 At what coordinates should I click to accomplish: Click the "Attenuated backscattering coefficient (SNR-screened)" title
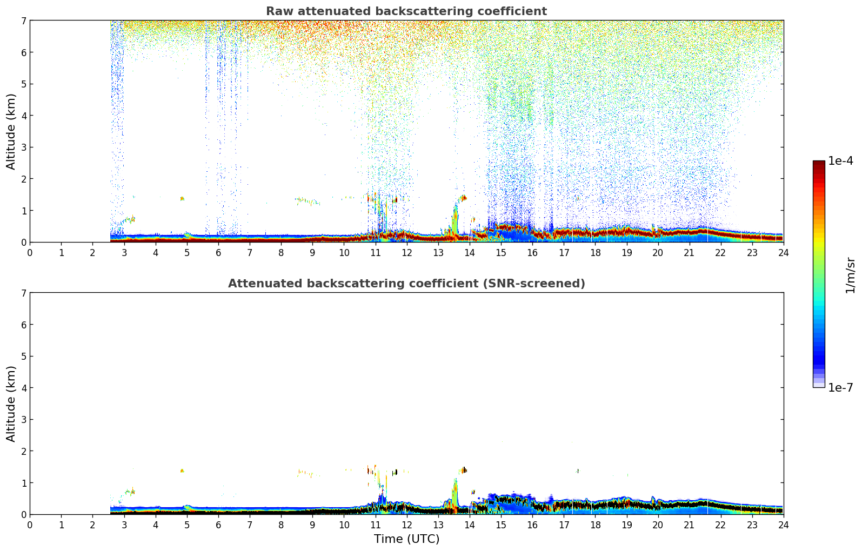point(406,284)
